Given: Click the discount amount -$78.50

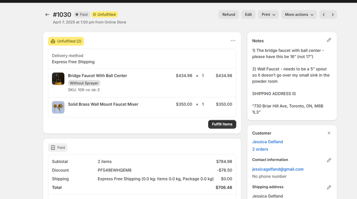Looking at the screenshot, I should [225, 170].
